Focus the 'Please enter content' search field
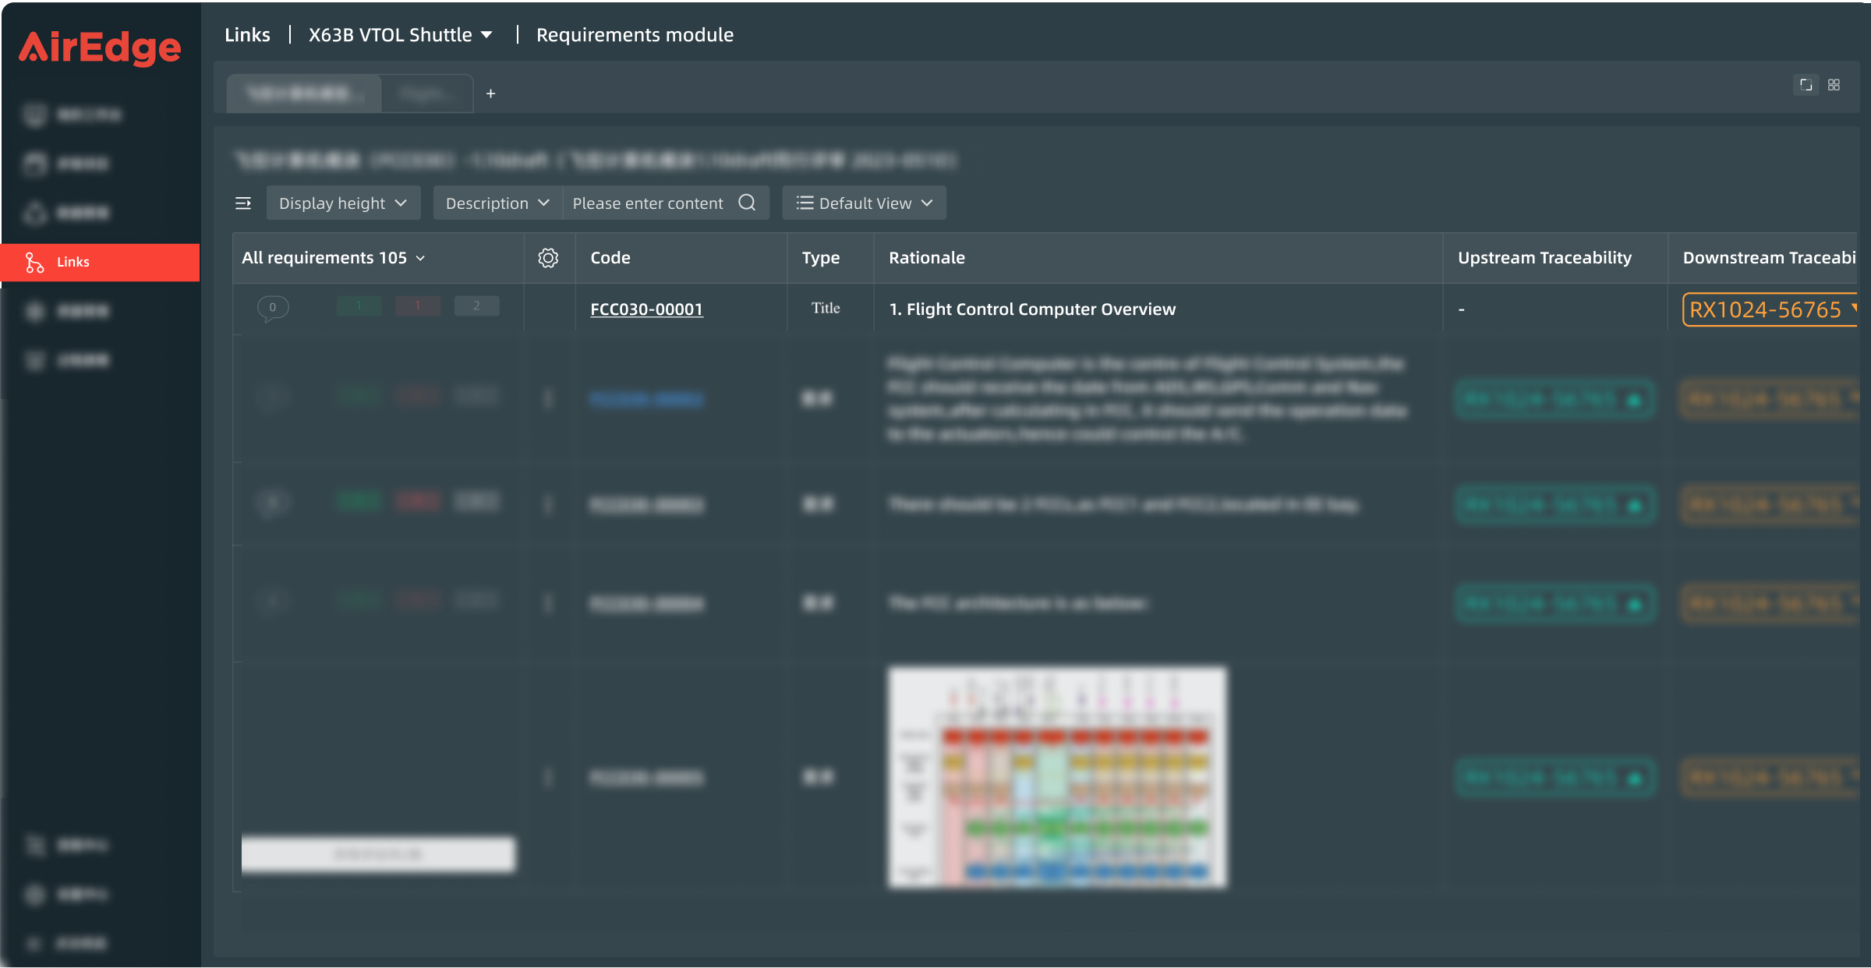The height and width of the screenshot is (968, 1871). [x=647, y=203]
